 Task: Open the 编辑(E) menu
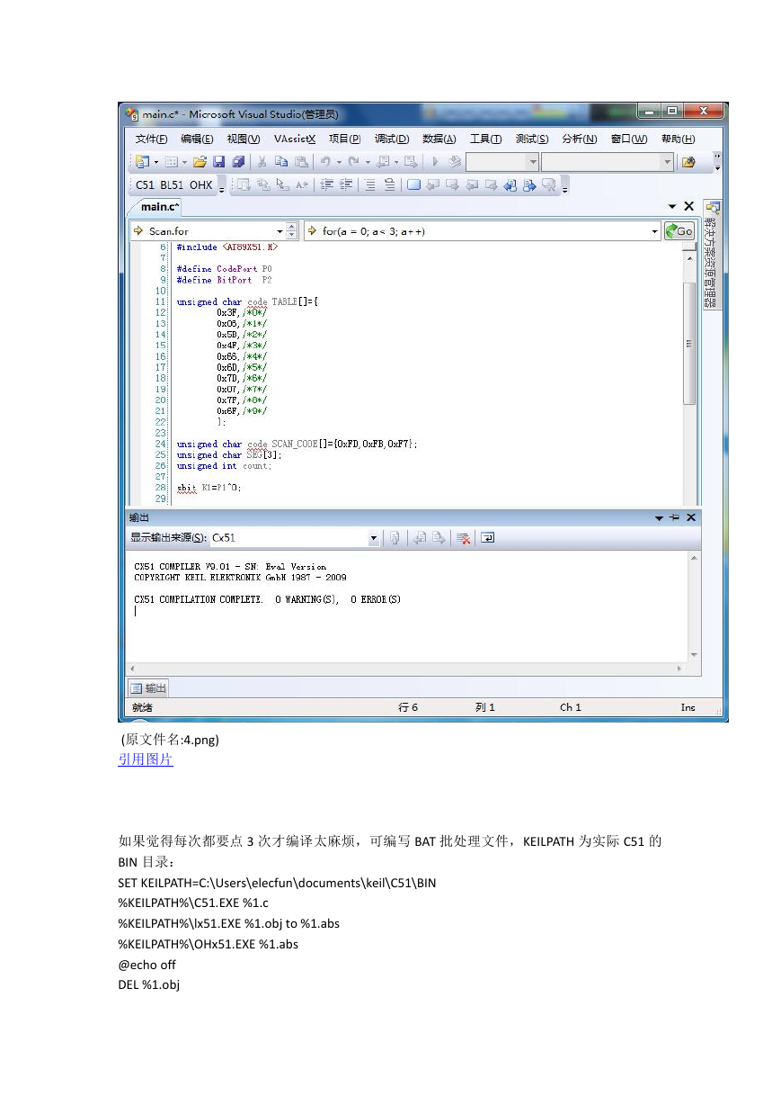[197, 139]
